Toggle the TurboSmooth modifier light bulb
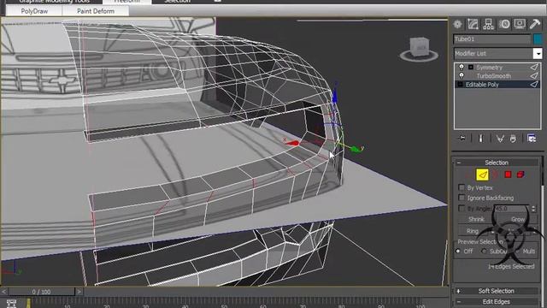 click(462, 75)
